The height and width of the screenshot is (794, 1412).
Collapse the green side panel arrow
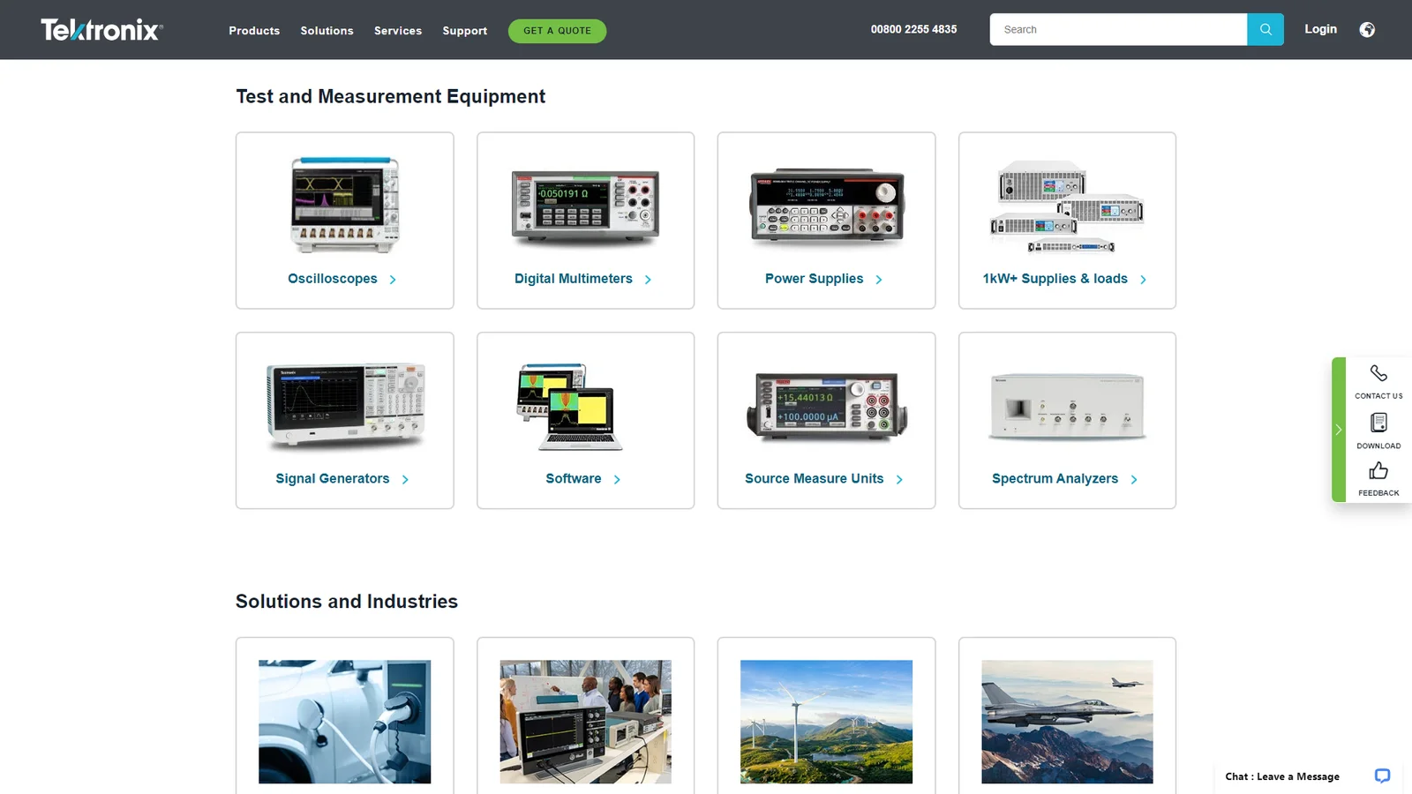[x=1338, y=430]
